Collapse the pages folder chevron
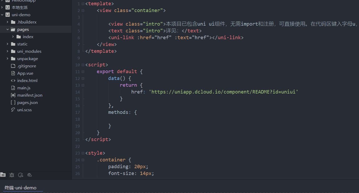The image size is (359, 193). tap(8, 29)
